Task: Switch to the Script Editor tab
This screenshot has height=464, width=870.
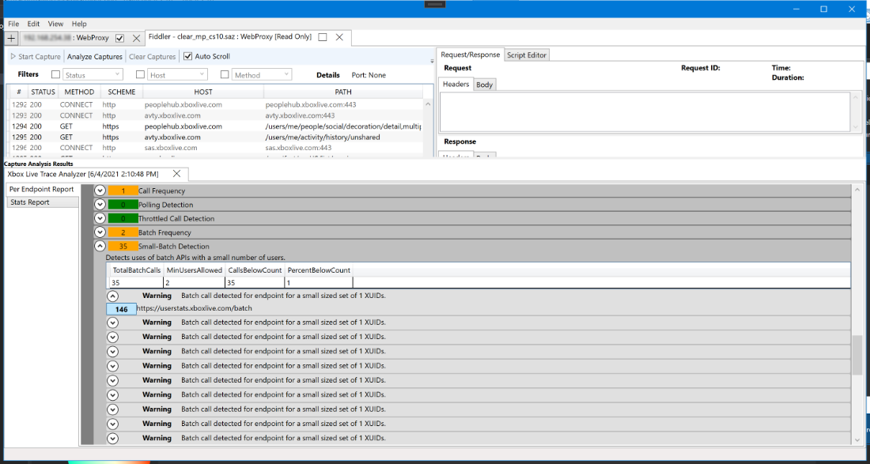Action: pyautogui.click(x=527, y=55)
